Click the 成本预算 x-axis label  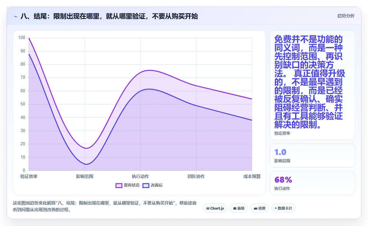coord(252,176)
